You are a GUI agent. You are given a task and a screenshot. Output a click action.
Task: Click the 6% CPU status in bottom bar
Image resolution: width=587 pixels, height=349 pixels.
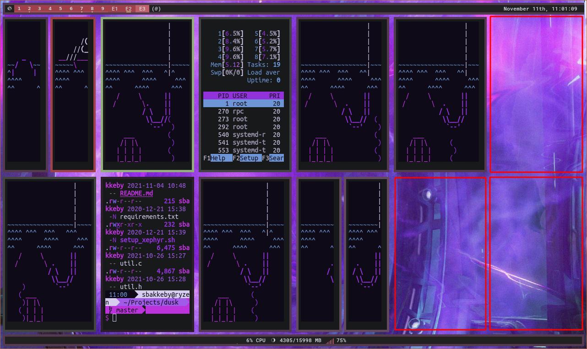click(255, 341)
